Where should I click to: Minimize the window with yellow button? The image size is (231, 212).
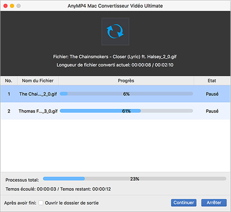[x=12, y=6]
